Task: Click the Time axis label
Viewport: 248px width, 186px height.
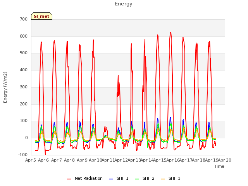Action: pyautogui.click(x=219, y=166)
